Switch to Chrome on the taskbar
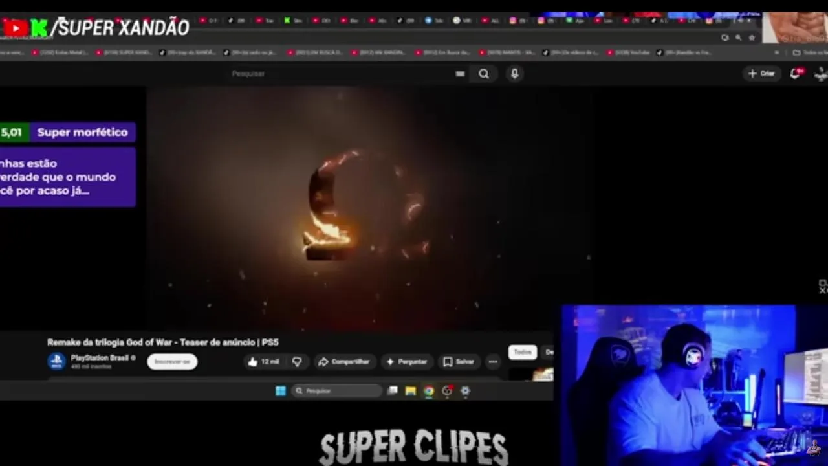This screenshot has height=466, width=828. point(428,391)
